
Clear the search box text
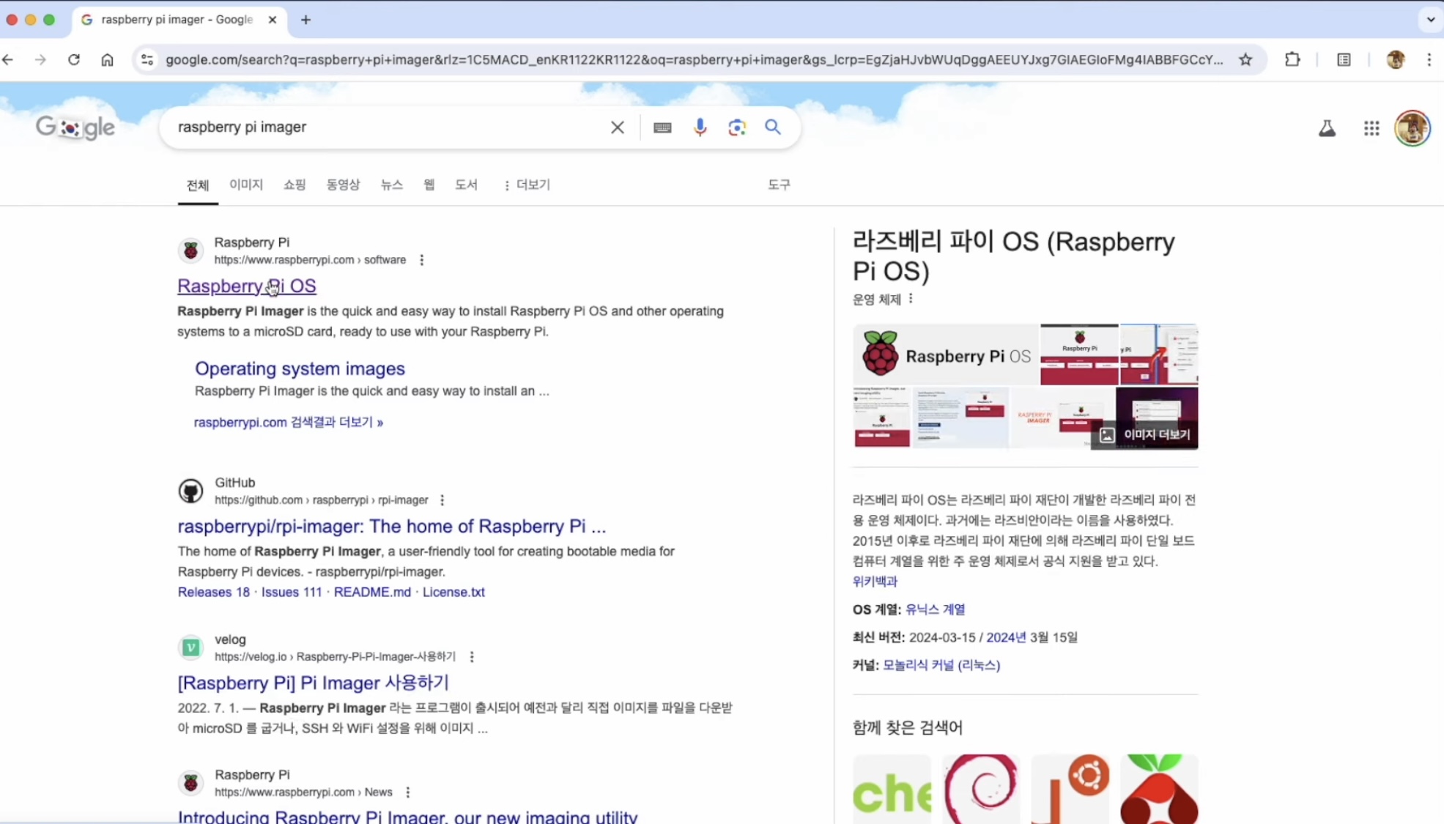(617, 127)
